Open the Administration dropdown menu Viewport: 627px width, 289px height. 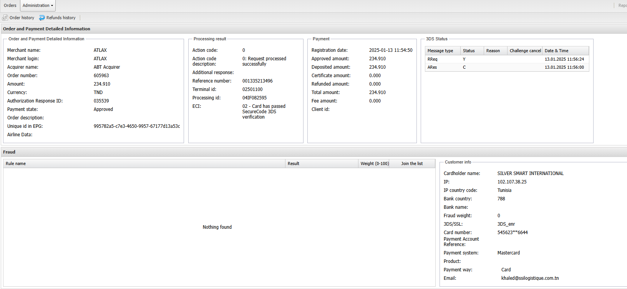tap(38, 5)
